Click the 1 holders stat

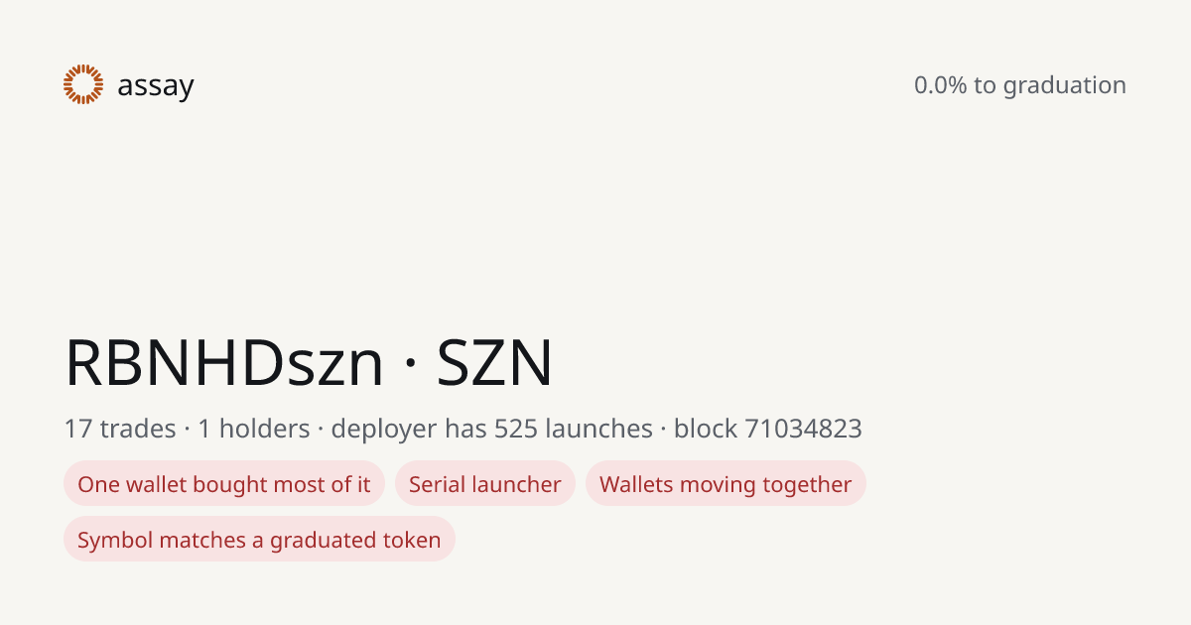(x=254, y=429)
